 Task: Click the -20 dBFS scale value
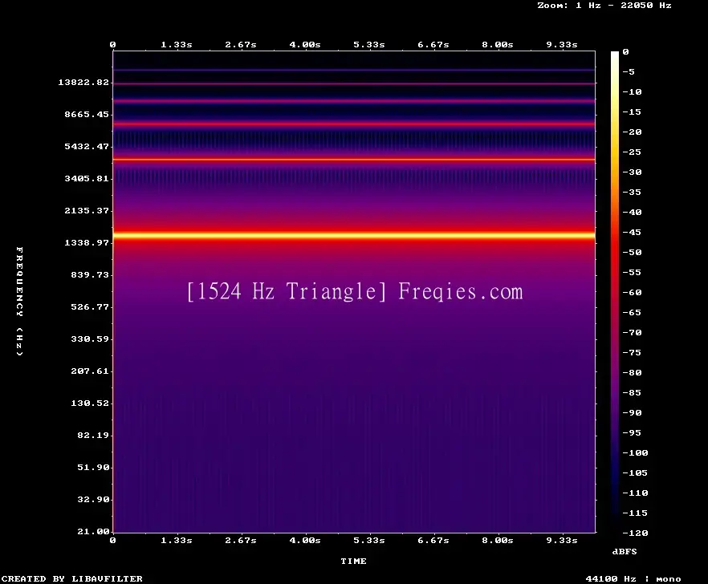pos(632,132)
